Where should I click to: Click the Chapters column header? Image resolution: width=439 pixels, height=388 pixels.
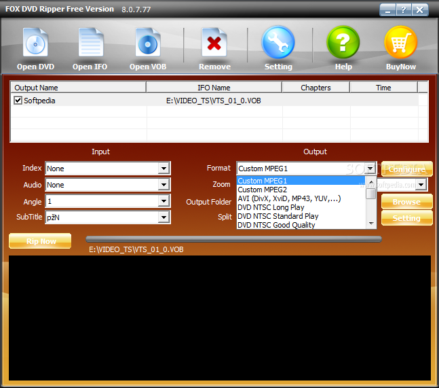(x=316, y=88)
